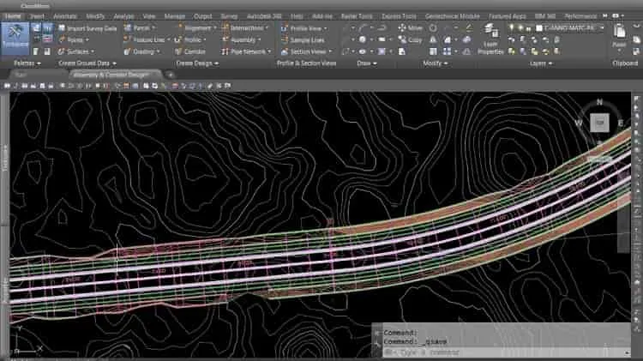Open the Annotate ribbon tab
Image resolution: width=643 pixels, height=361 pixels.
(x=65, y=16)
